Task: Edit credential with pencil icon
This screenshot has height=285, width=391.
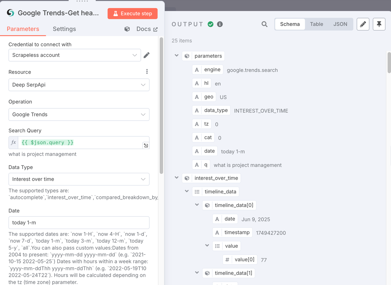Action: coord(147,55)
